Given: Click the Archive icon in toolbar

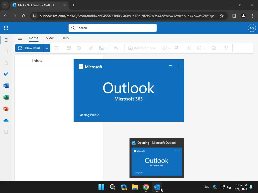Looking at the screenshot, I should click(x=69, y=48).
